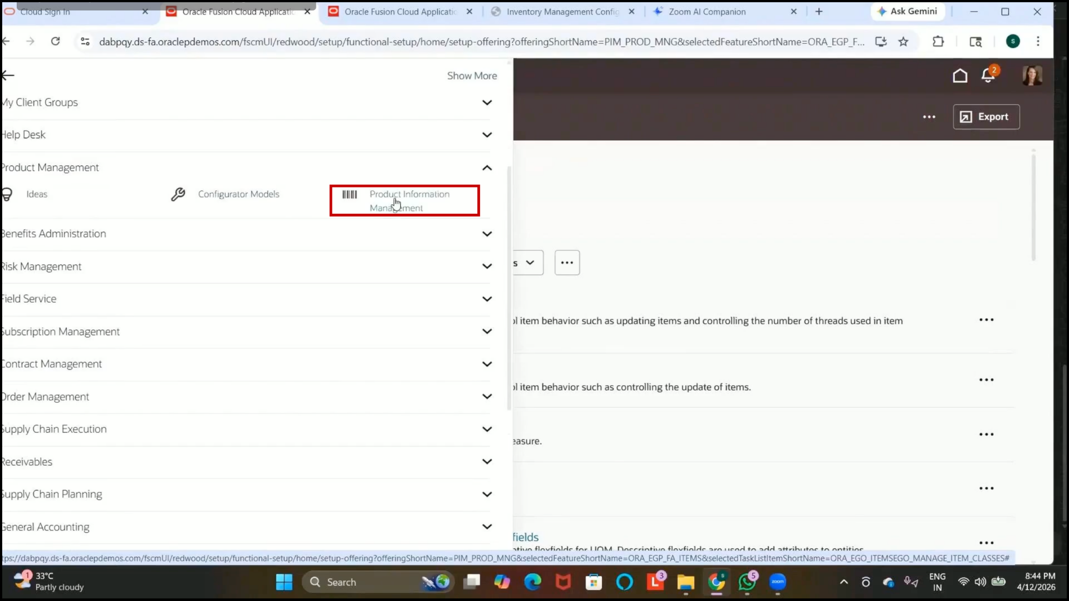Image resolution: width=1069 pixels, height=601 pixels.
Task: Click the lightbulb Ideas icon
Action: tap(7, 194)
